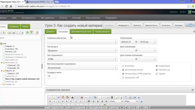Uncheck the Очистить кэш checkbox
The height and width of the screenshot is (110, 195).
point(157,70)
